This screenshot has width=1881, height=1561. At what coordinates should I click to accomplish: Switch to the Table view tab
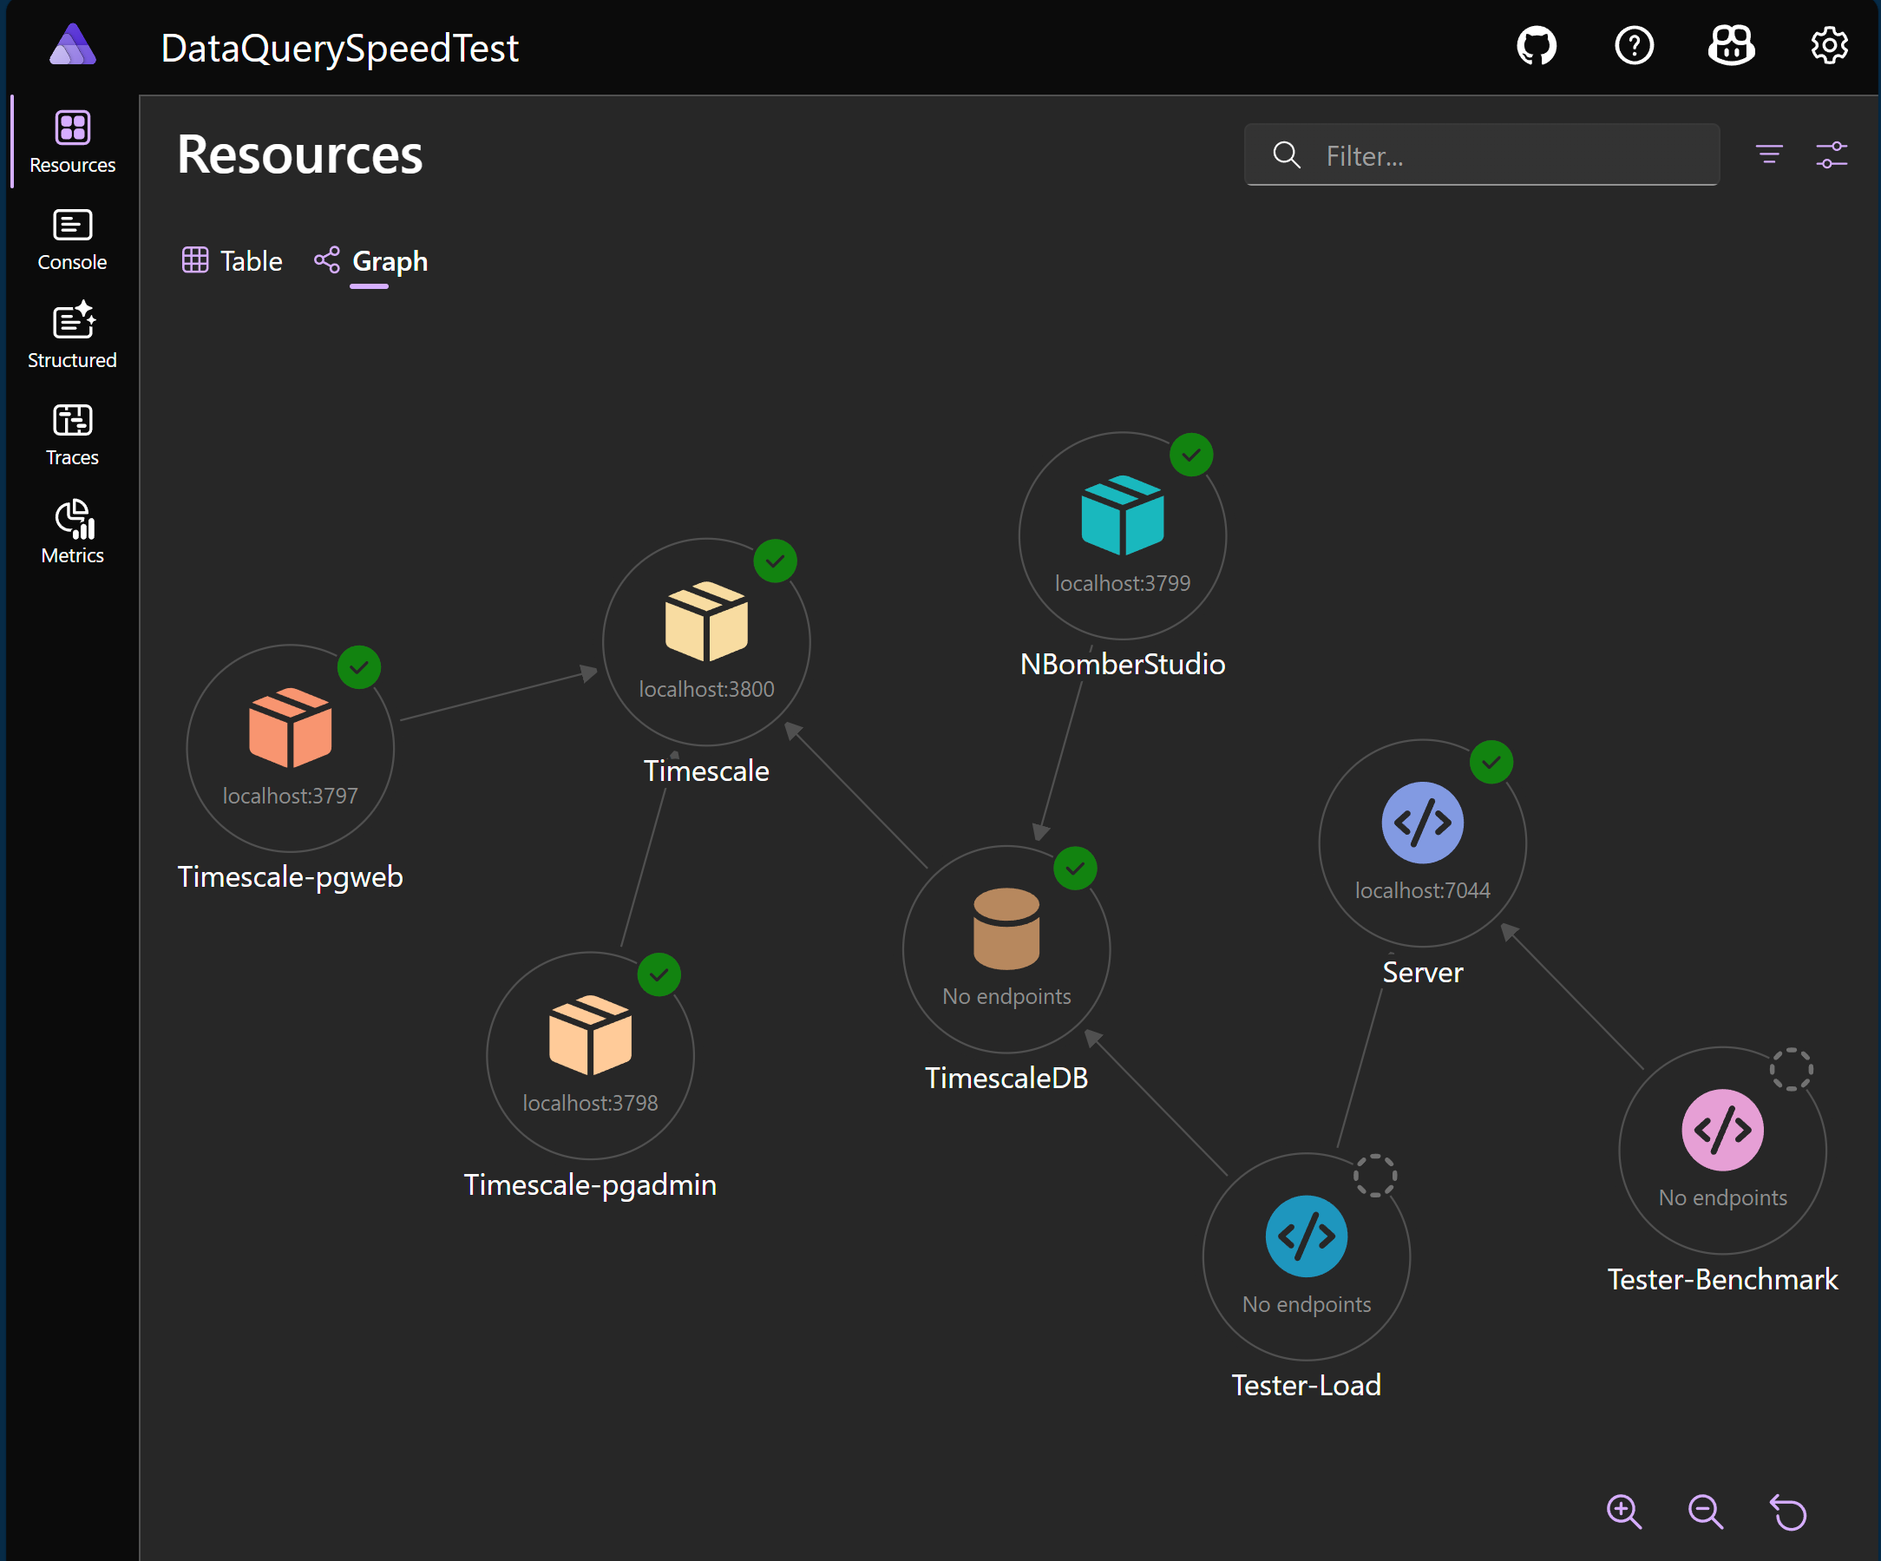click(x=232, y=260)
